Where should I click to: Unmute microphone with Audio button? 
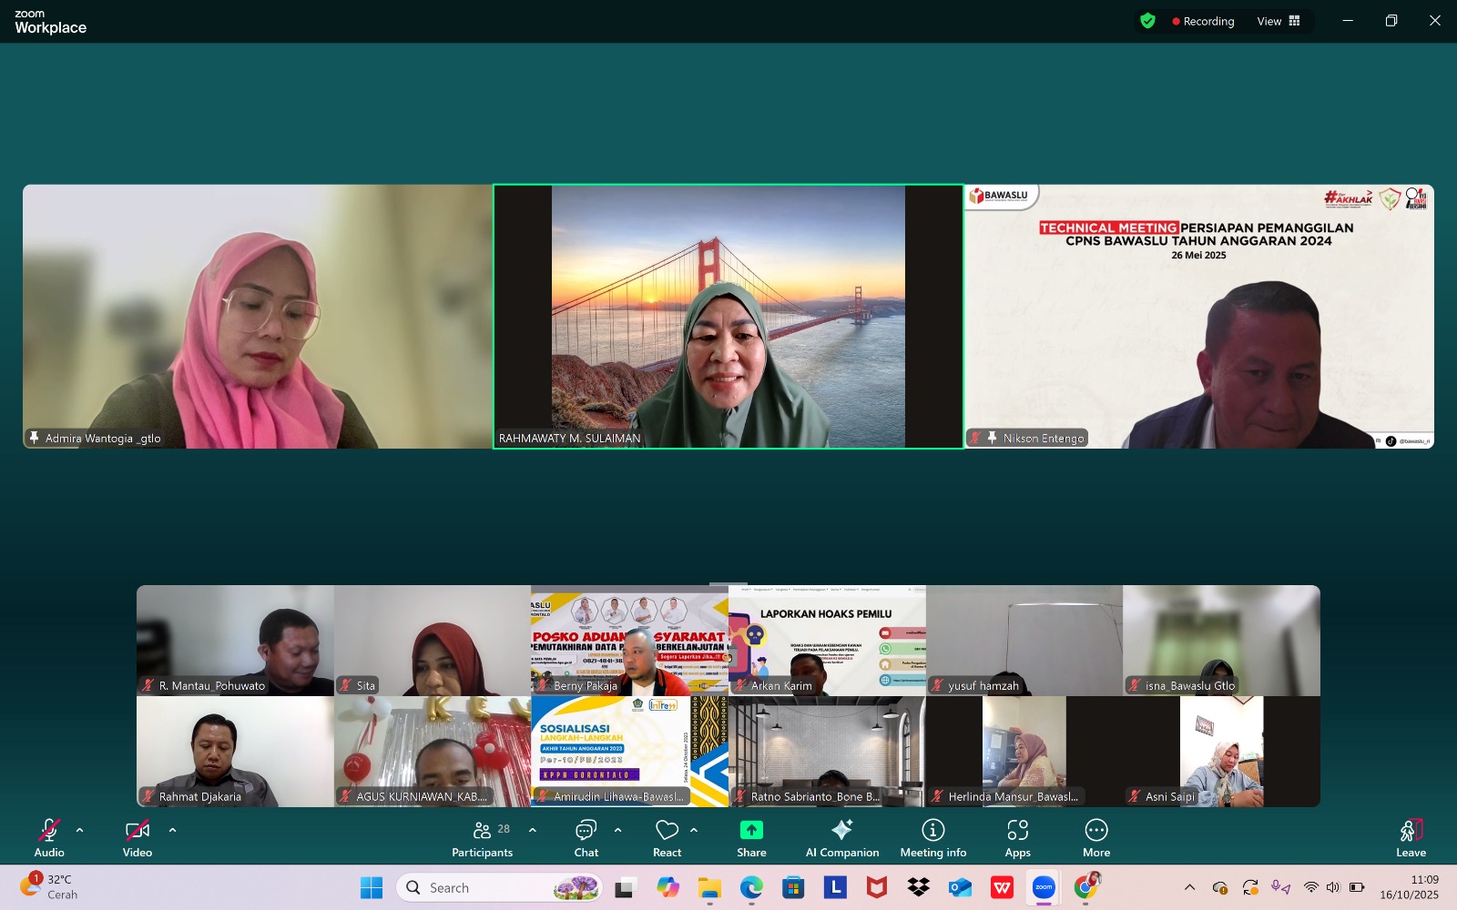click(49, 837)
